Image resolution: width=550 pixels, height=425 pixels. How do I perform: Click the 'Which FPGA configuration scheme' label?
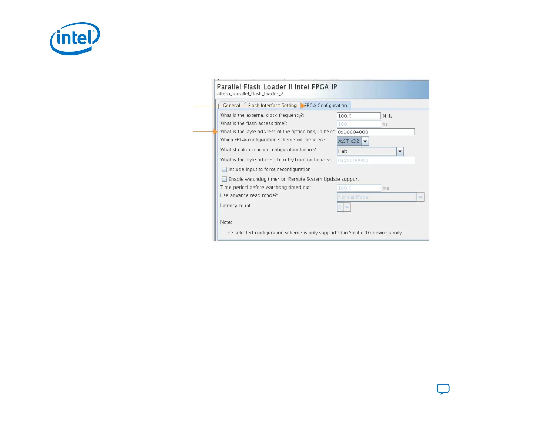[273, 140]
